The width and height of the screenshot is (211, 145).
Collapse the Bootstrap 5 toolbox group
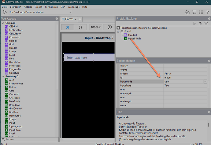[3, 76]
